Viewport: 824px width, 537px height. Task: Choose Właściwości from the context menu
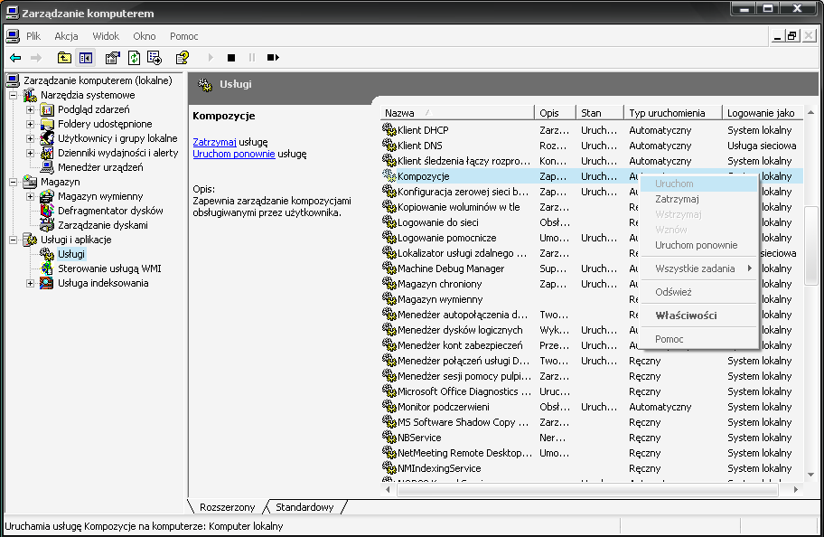(686, 316)
